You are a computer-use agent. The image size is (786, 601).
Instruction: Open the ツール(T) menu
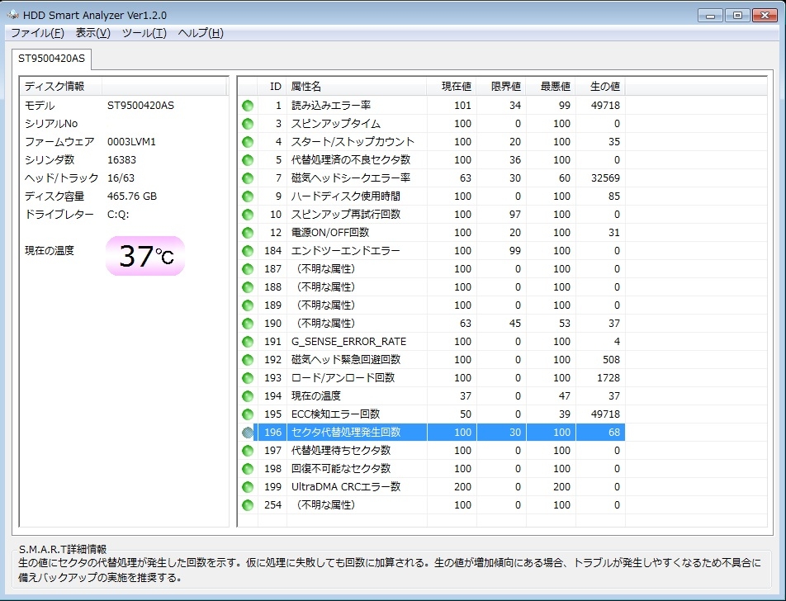click(144, 33)
